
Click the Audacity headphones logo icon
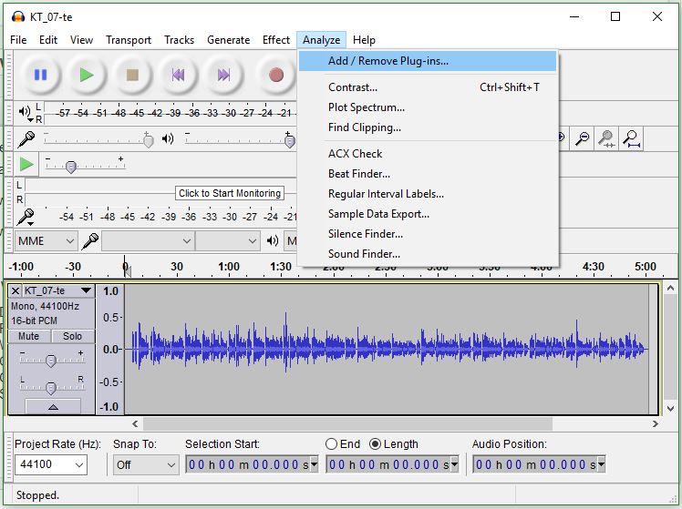(18, 17)
